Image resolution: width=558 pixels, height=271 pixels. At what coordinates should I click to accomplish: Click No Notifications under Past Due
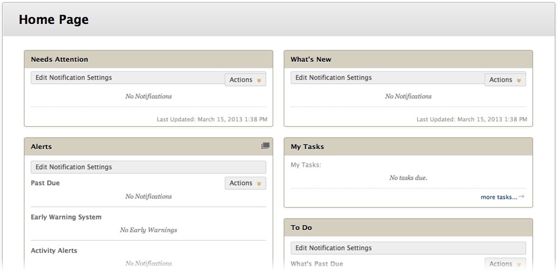coord(148,197)
